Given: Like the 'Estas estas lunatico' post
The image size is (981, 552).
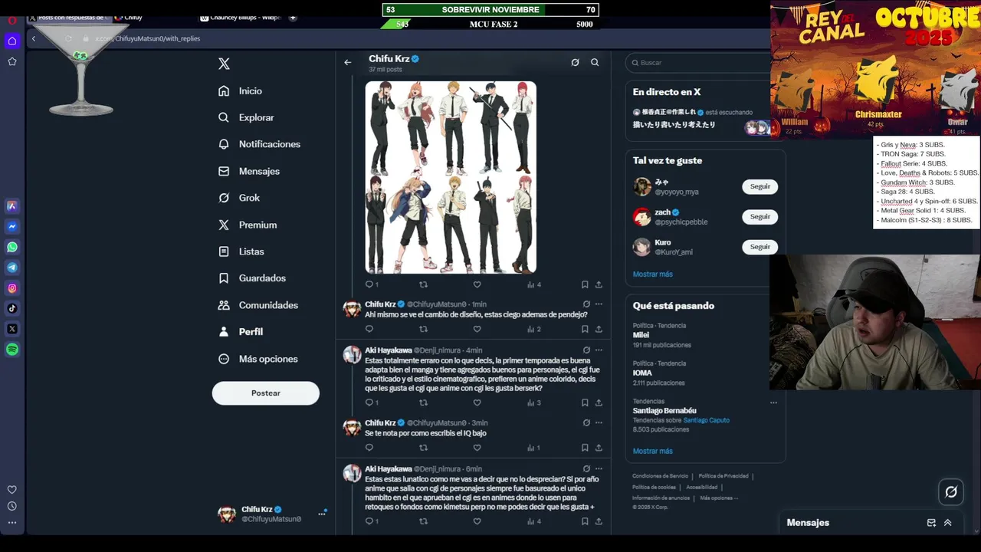Looking at the screenshot, I should (x=477, y=521).
